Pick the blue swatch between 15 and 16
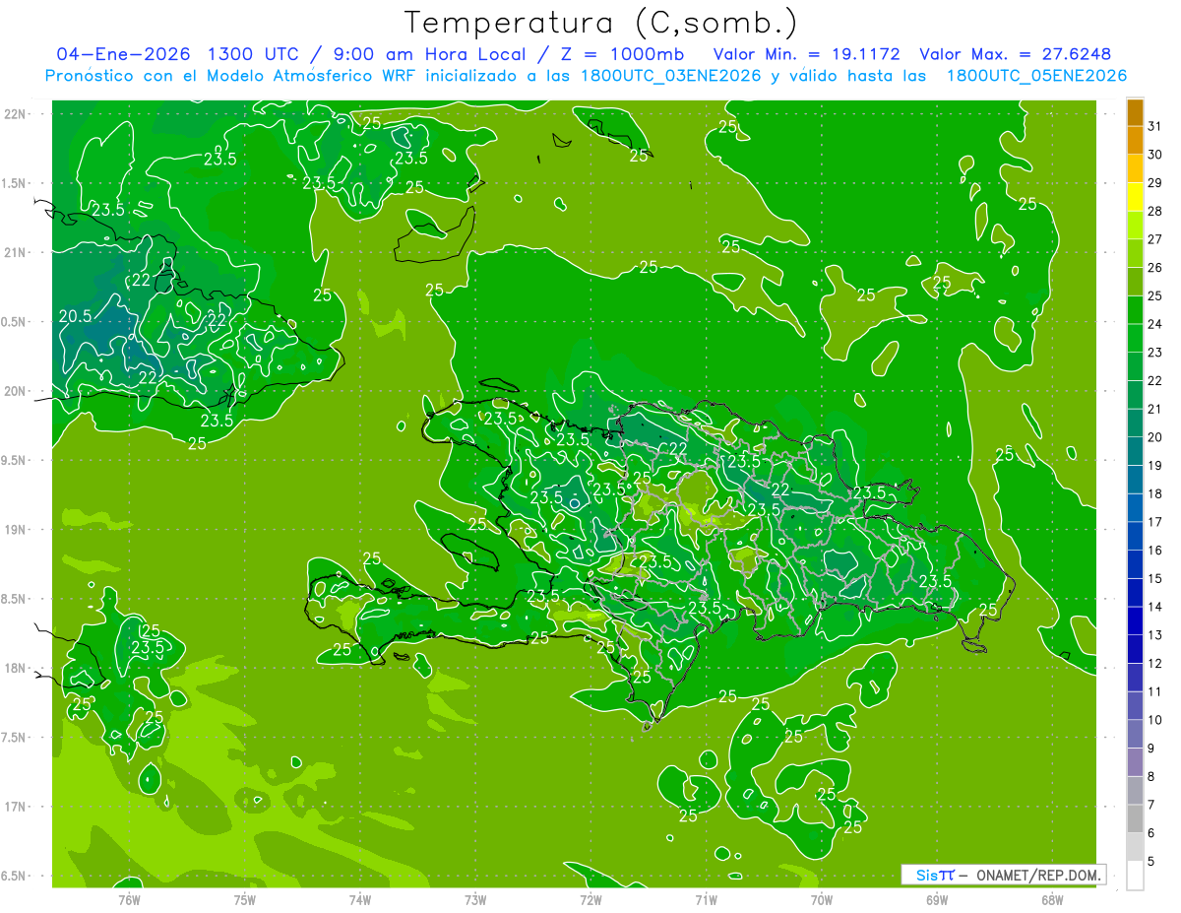1181x913 pixels. click(x=1135, y=564)
